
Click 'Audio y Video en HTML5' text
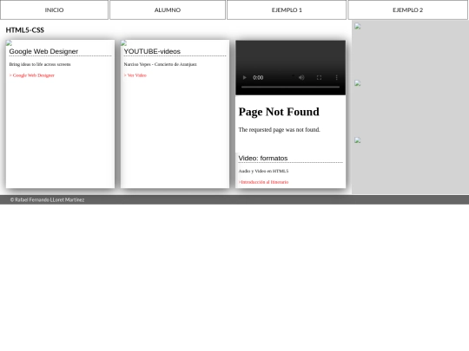(x=263, y=171)
